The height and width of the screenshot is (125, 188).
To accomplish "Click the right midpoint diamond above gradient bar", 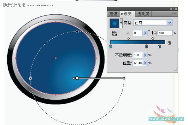I will coord(153,39).
